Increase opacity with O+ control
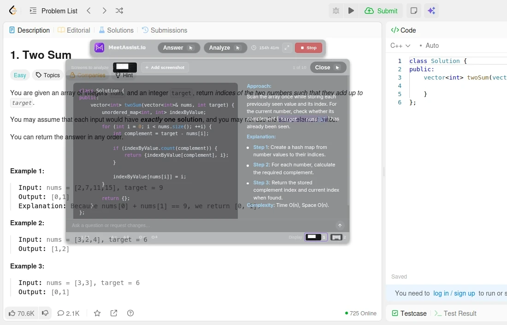Viewport: 507px width, 325px height. tap(154, 237)
